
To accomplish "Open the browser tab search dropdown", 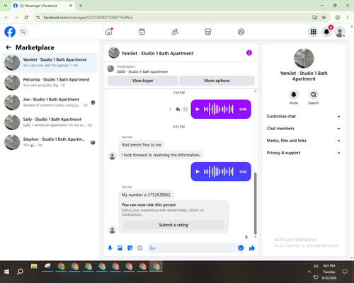I will click(x=6, y=6).
